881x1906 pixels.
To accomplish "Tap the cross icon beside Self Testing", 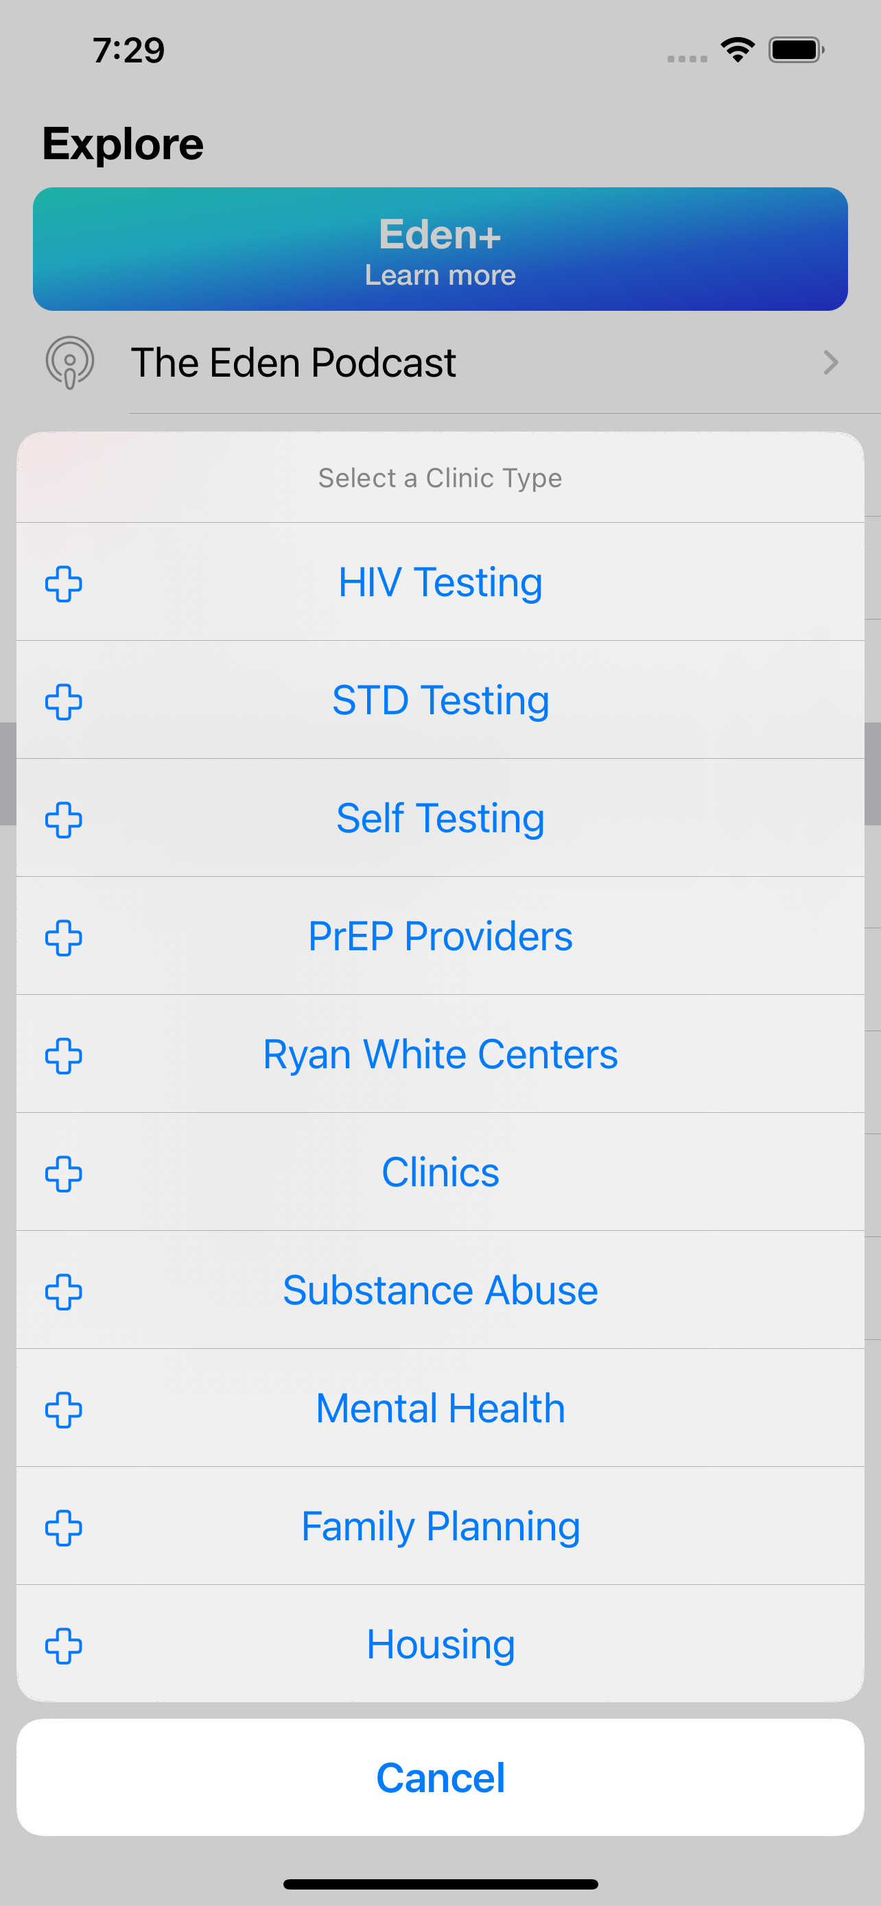I will [64, 820].
